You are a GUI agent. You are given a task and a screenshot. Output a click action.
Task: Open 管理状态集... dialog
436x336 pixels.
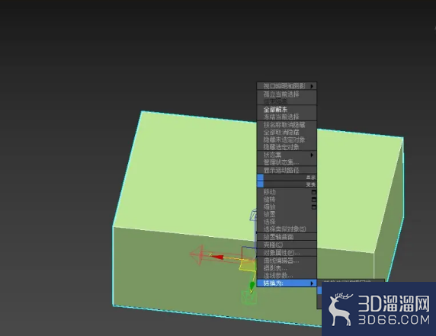[x=287, y=162]
